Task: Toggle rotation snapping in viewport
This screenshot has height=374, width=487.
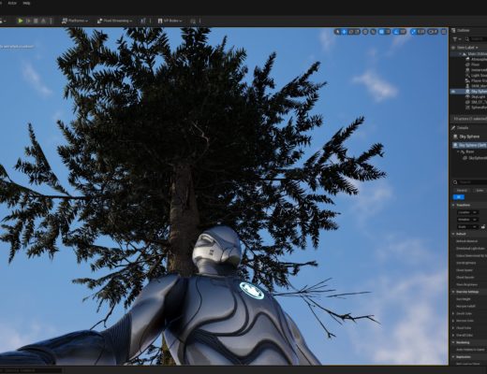Action: (396, 32)
